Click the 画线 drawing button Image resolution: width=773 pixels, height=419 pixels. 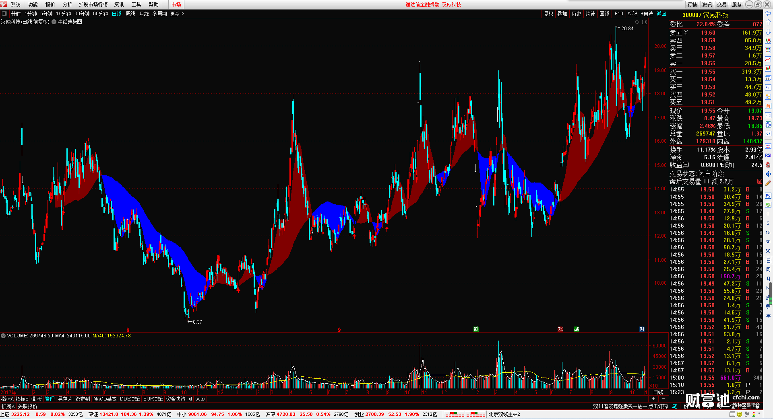point(604,14)
